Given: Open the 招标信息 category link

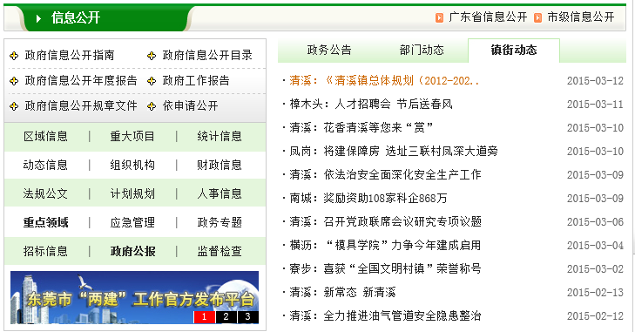Looking at the screenshot, I should pos(45,251).
